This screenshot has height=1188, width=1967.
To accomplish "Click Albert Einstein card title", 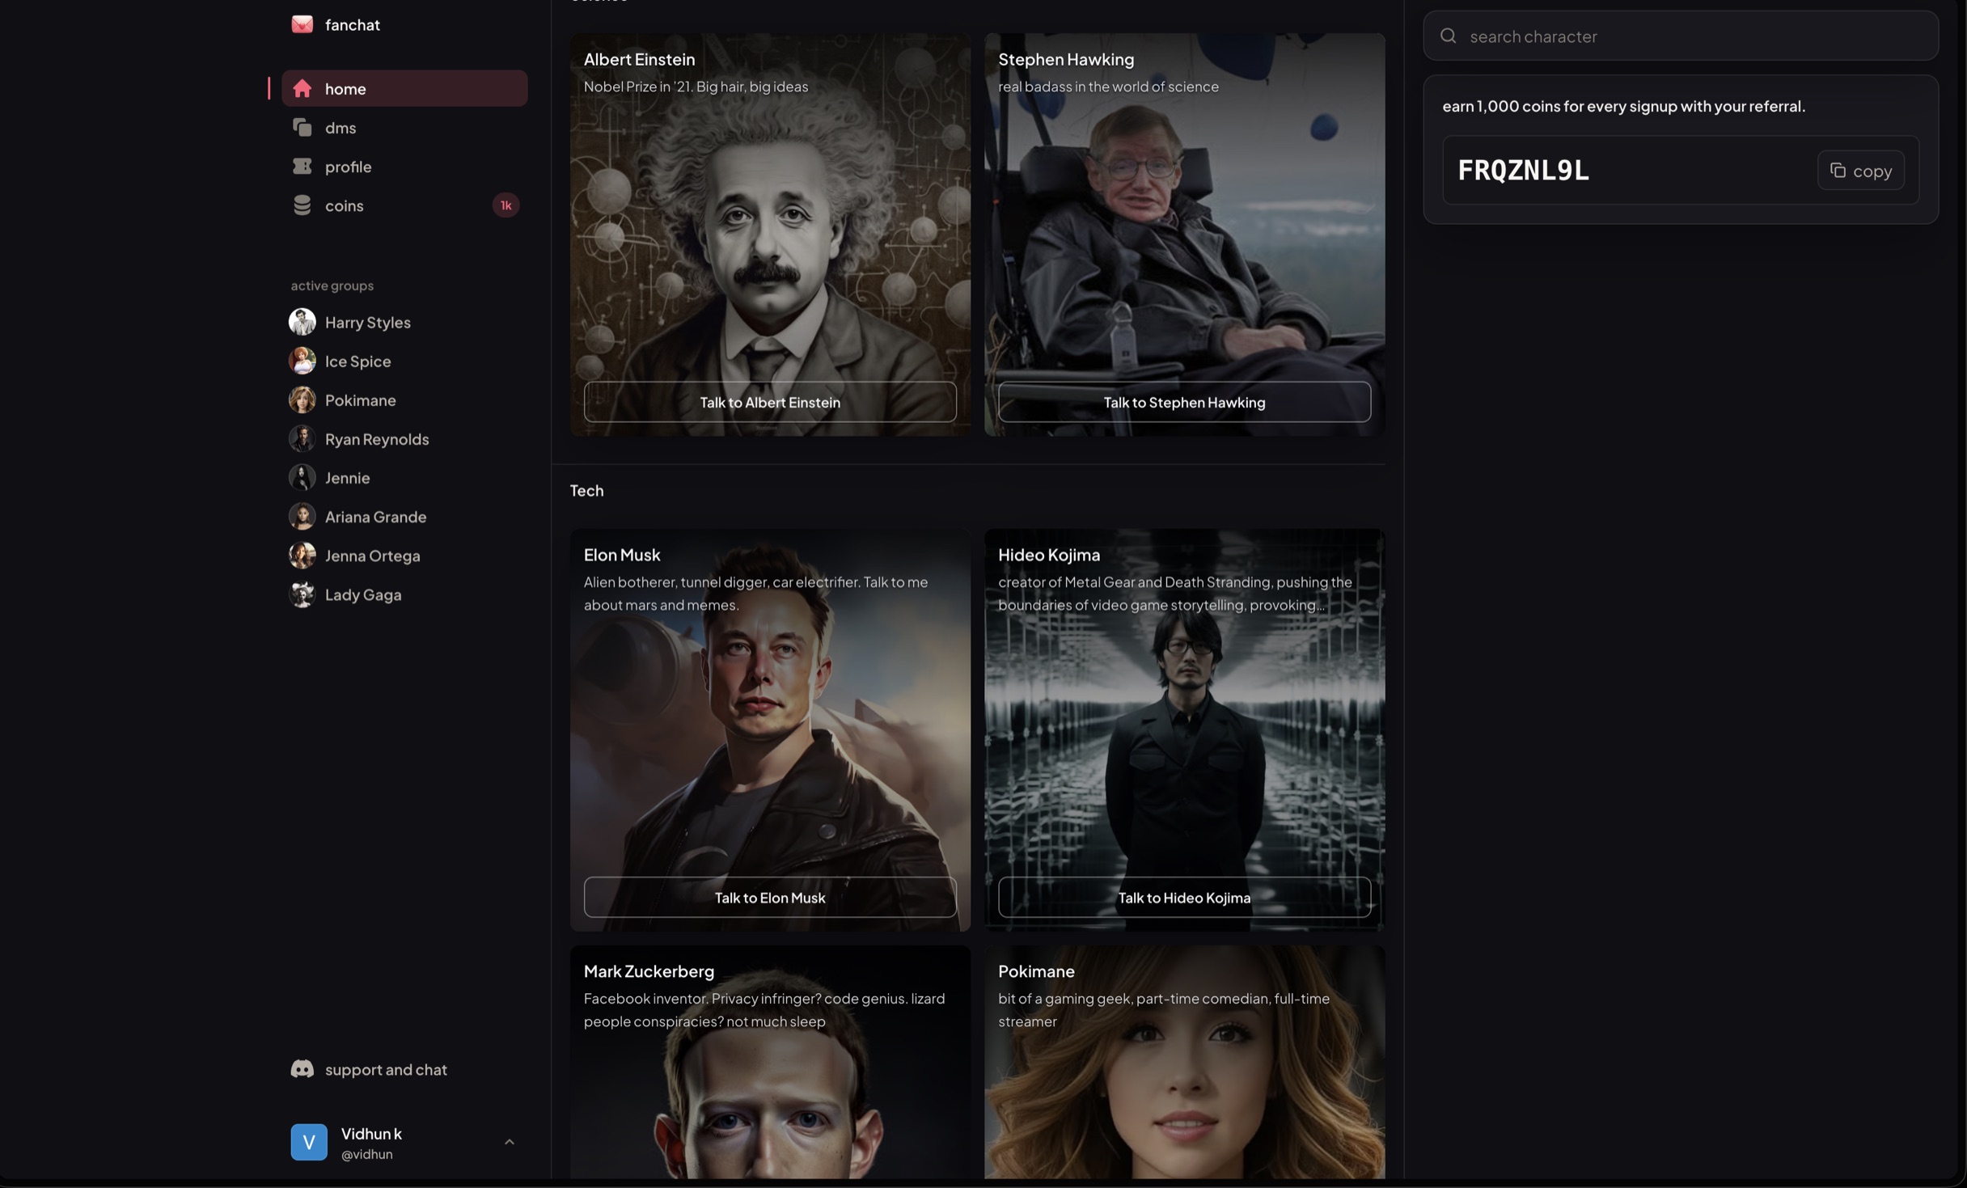I will 639,59.
